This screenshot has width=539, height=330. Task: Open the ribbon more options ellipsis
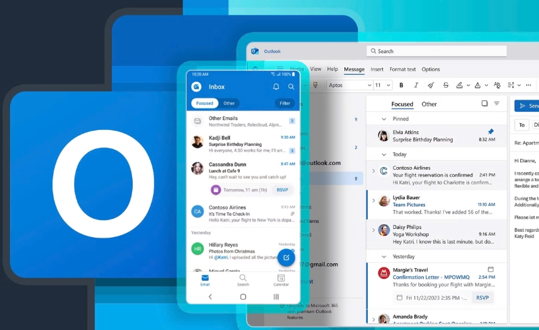529,86
